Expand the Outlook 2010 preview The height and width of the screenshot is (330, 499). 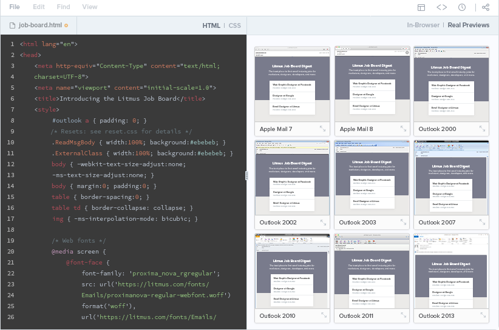coord(323,315)
